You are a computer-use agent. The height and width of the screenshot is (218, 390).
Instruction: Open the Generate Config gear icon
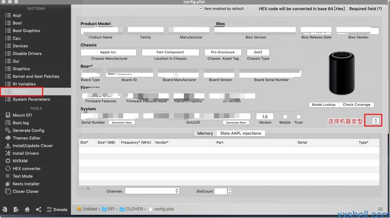tap(8, 130)
